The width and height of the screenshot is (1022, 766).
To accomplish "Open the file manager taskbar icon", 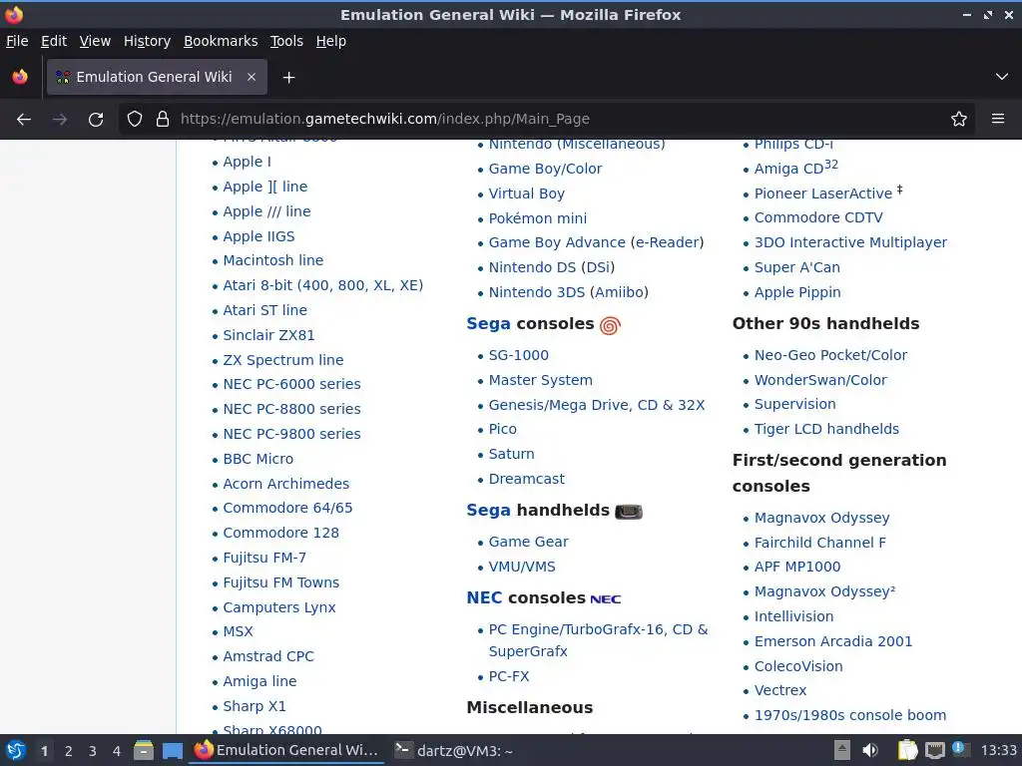I will pyautogui.click(x=144, y=751).
